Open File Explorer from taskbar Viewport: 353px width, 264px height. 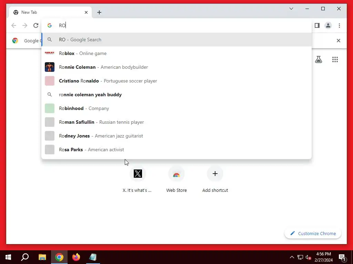(42, 257)
